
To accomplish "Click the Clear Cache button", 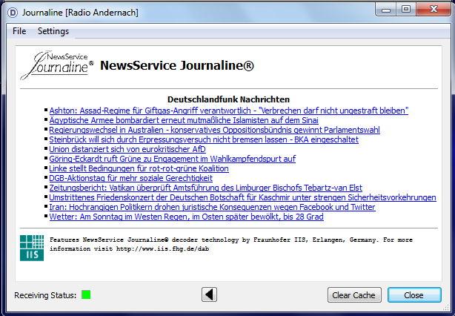I will tap(354, 295).
